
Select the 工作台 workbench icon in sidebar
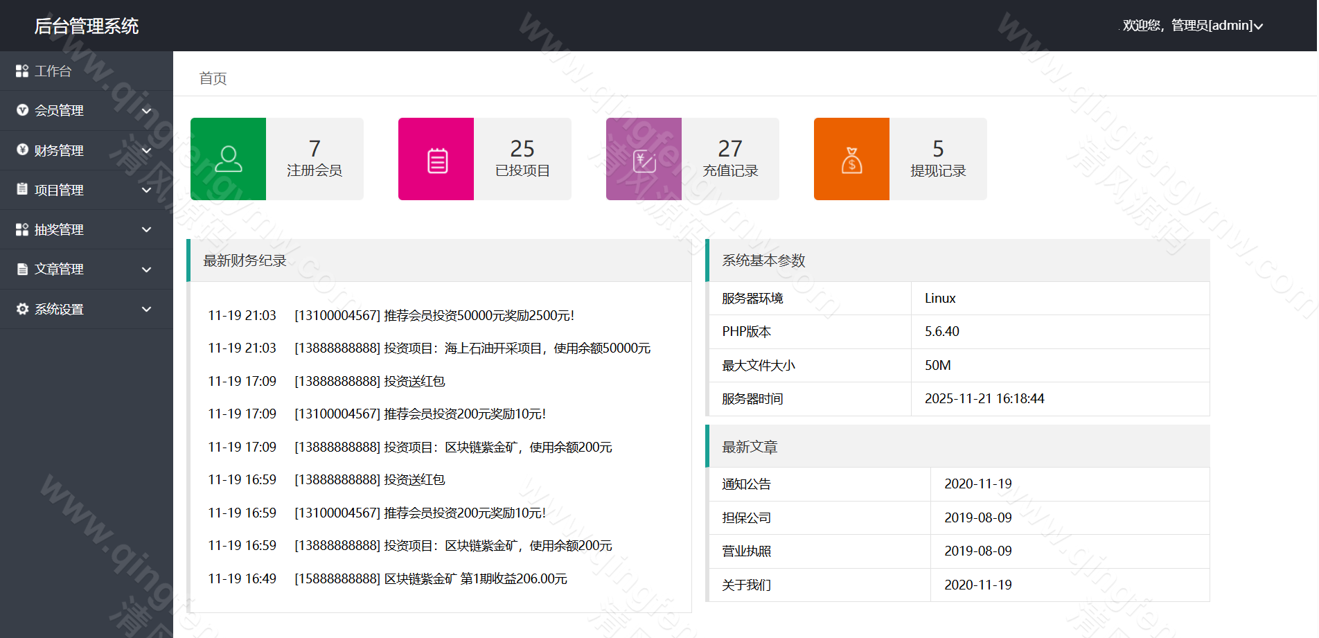pos(21,71)
